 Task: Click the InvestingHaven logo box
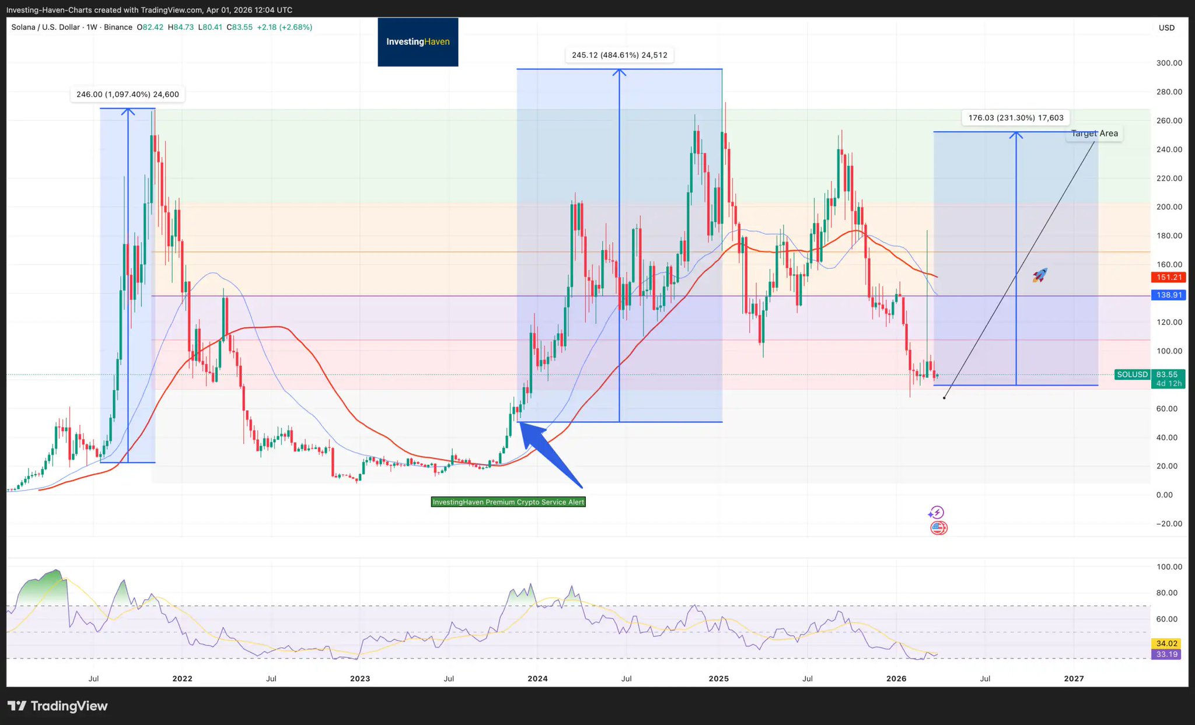point(418,42)
